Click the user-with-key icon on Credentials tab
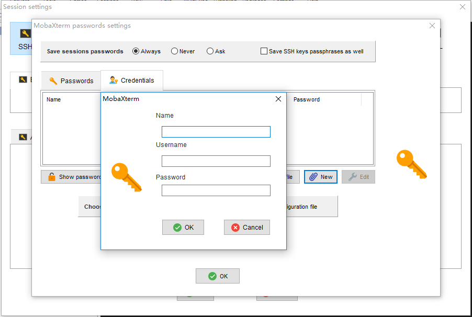The height and width of the screenshot is (317, 472). (114, 80)
